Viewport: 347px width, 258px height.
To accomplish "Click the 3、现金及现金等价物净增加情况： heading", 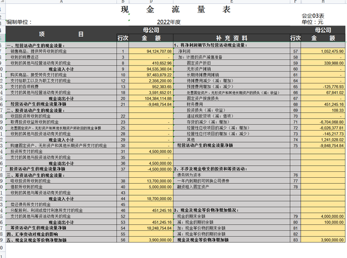I will (206, 210).
